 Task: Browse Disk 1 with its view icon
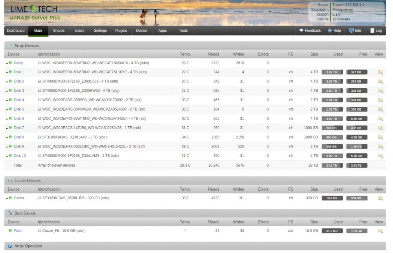pos(380,72)
